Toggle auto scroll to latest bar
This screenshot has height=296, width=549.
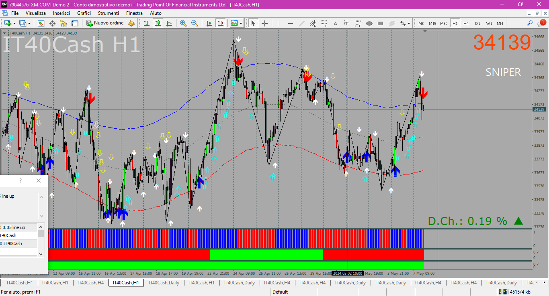tap(209, 23)
